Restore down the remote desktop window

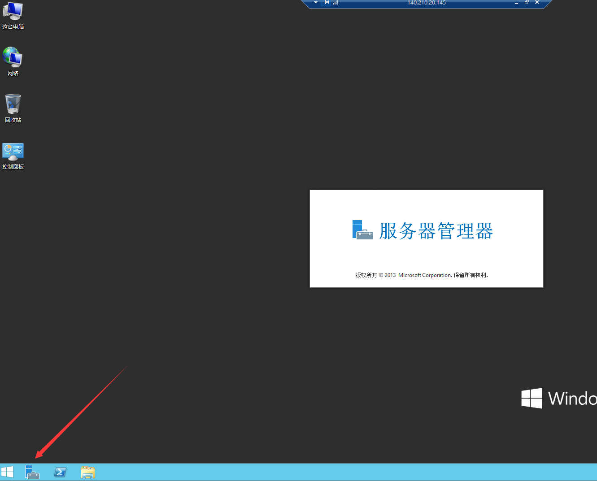pos(527,3)
